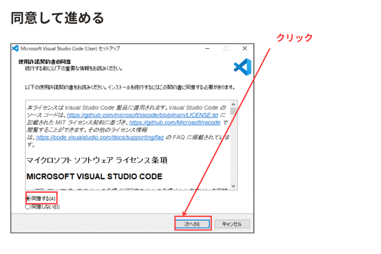Click the license scrollbar up arrow
The width and height of the screenshot is (381, 254).
point(233,105)
